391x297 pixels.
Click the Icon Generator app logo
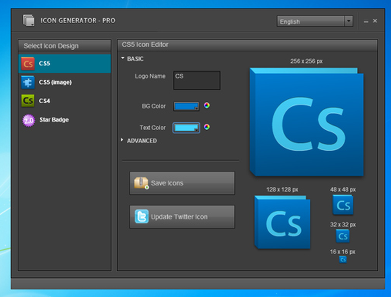pyautogui.click(x=29, y=20)
